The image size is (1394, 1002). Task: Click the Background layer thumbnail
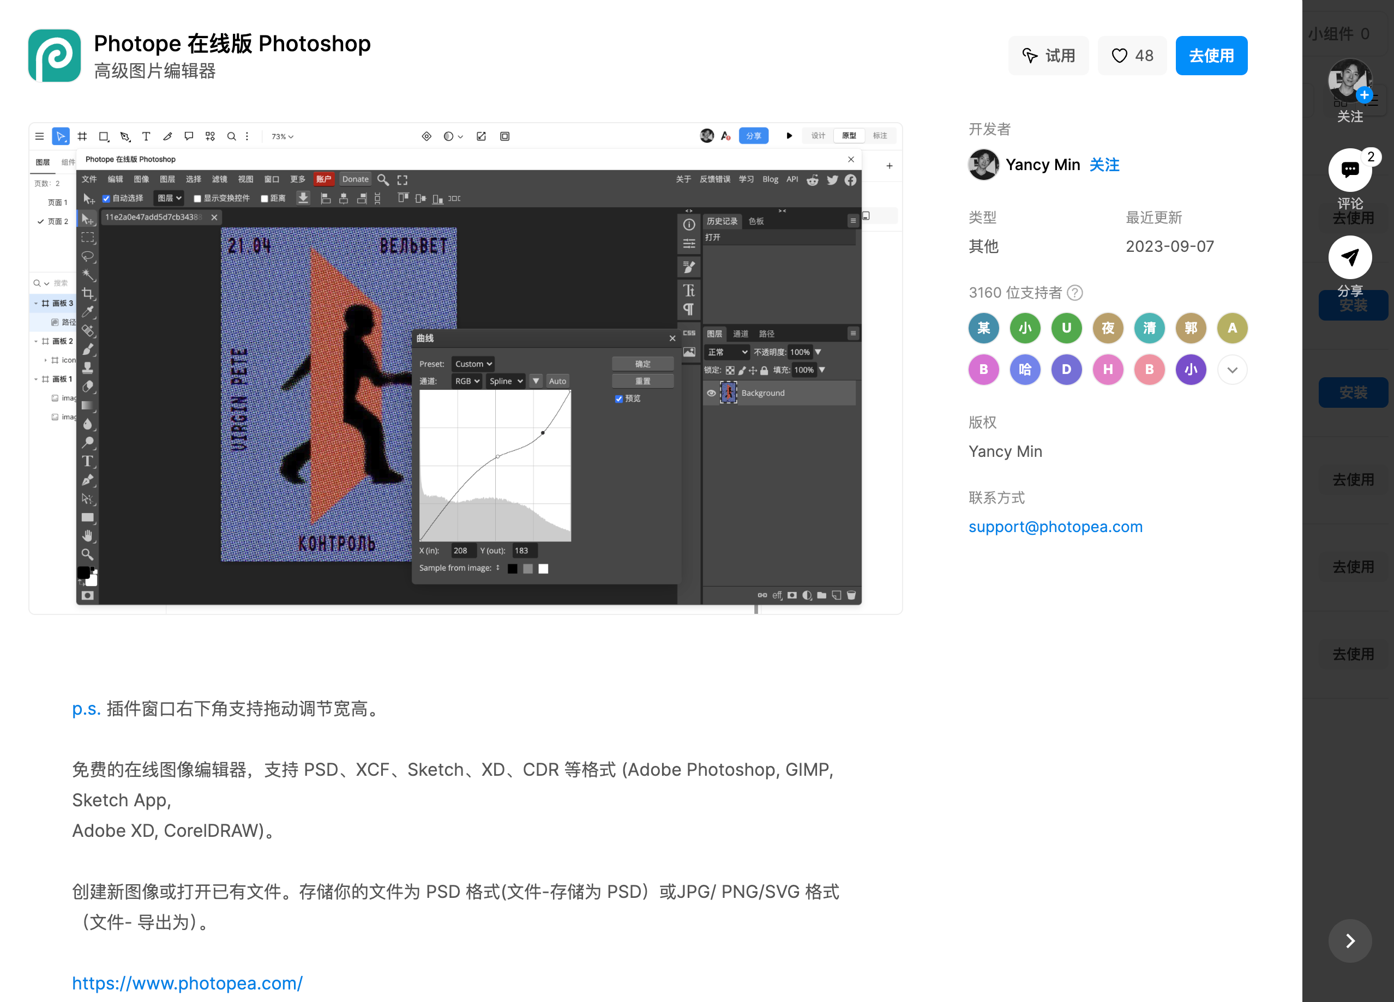coord(728,393)
